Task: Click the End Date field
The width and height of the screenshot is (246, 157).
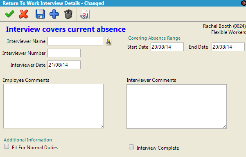Action: coord(228,47)
